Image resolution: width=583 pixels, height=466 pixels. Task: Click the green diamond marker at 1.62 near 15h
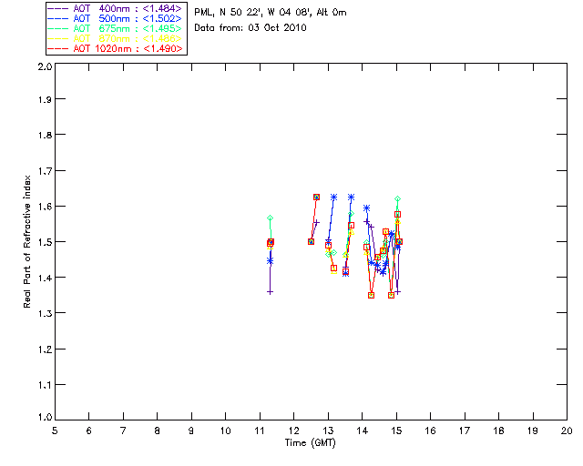[397, 199]
